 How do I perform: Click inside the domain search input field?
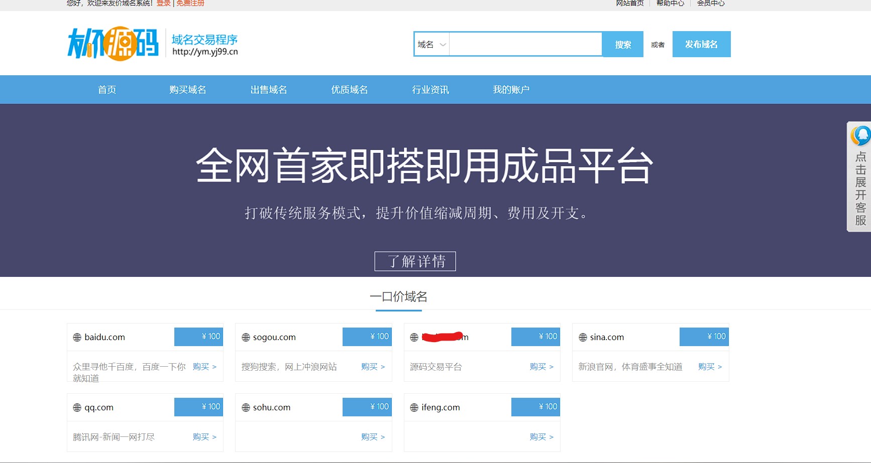point(525,44)
